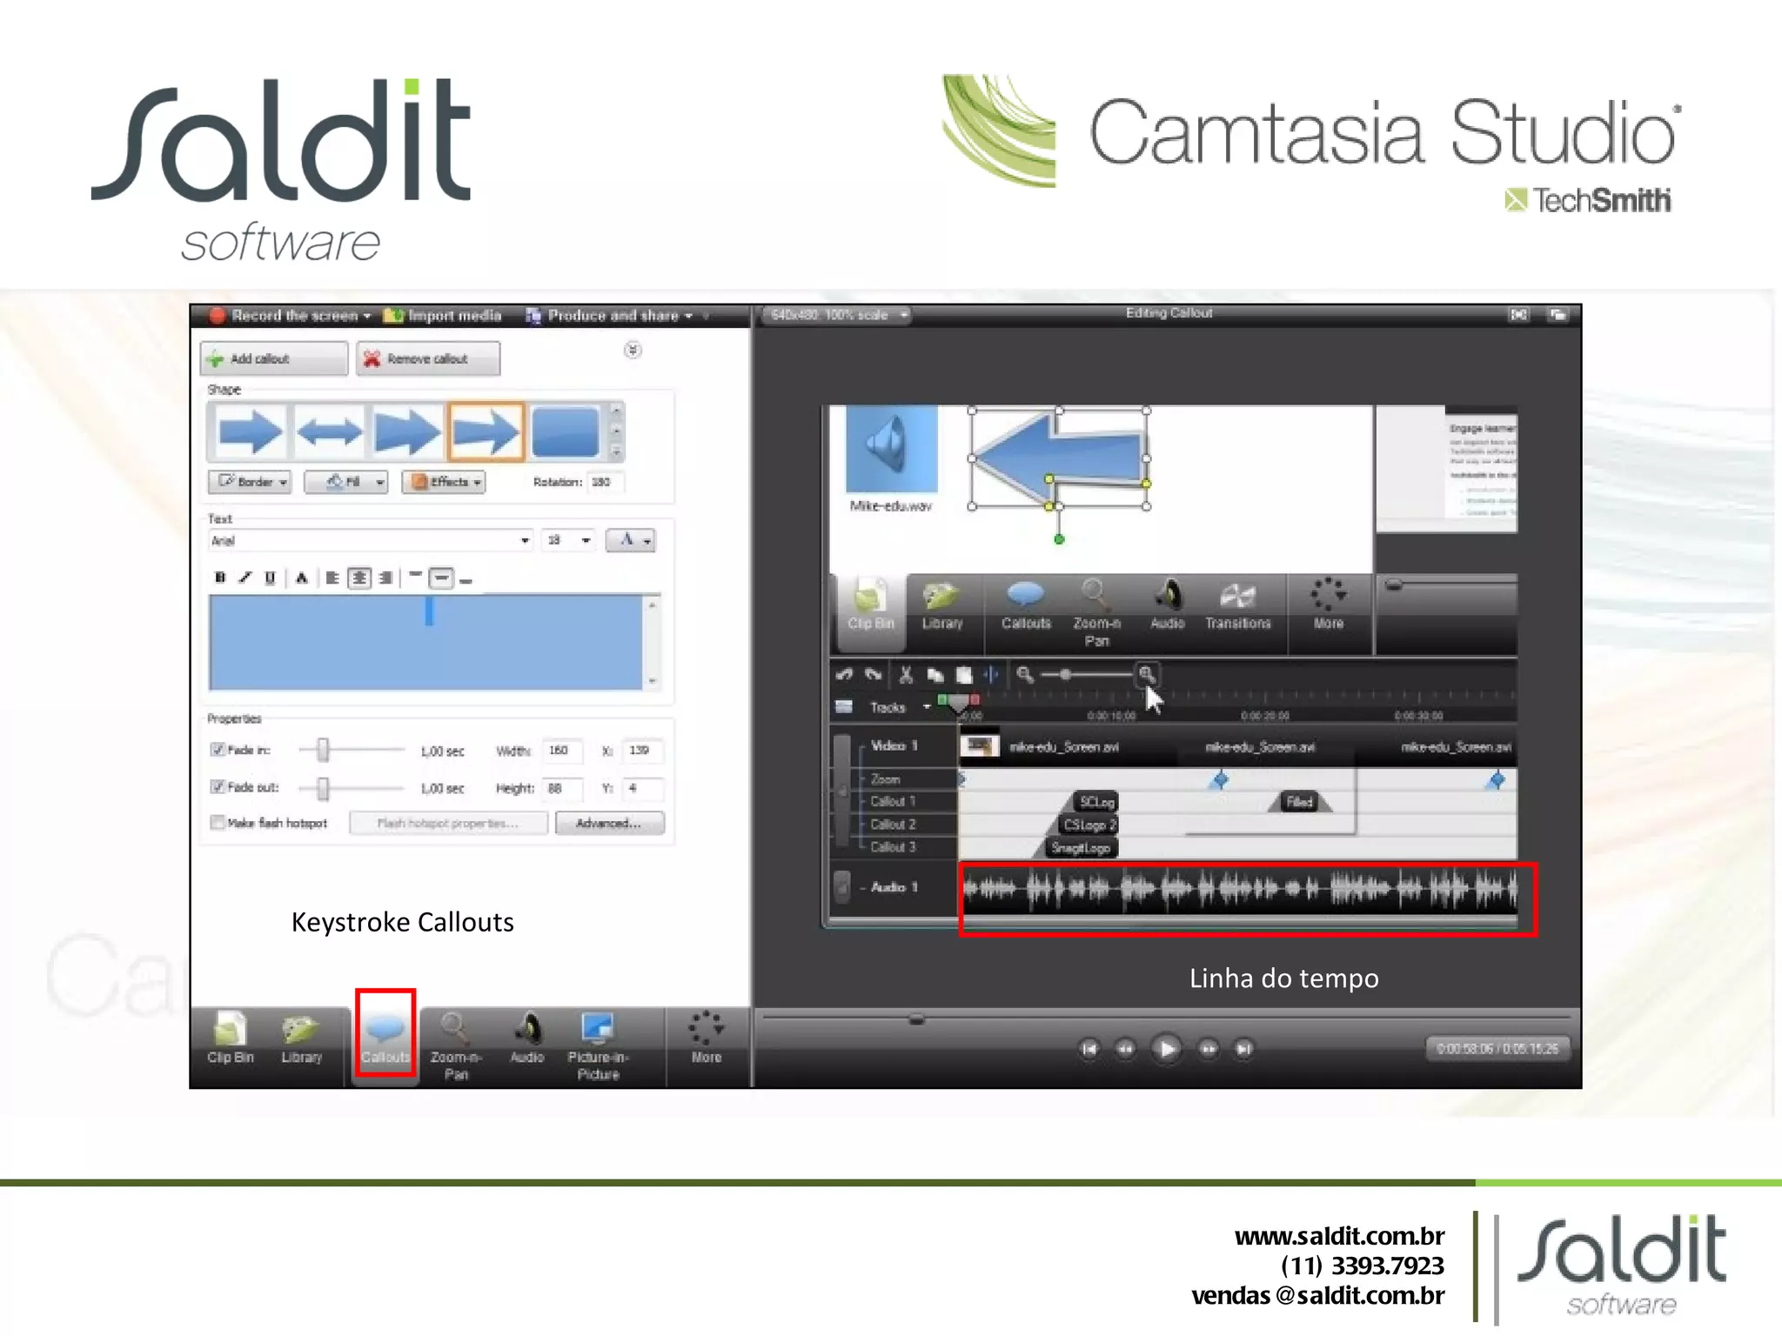Switch to the bottom Audio tab
Viewport: 1782px width, 1336px height.
point(526,1038)
